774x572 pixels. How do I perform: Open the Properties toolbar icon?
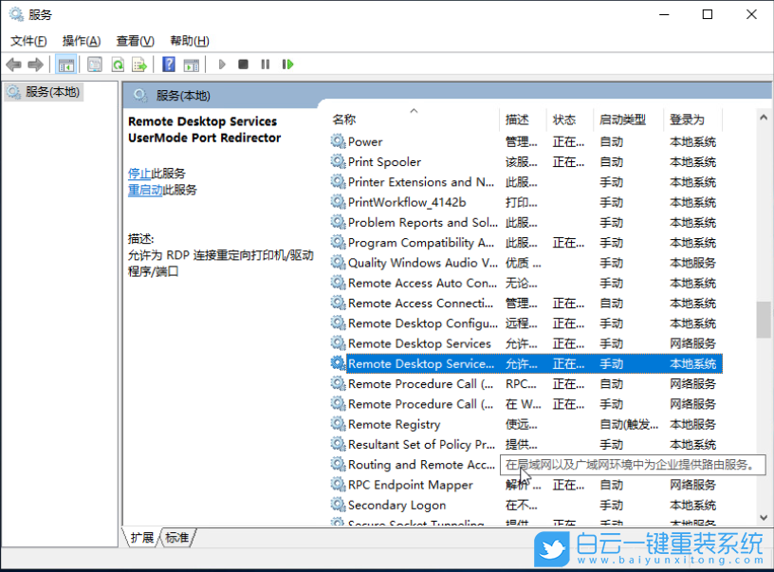coord(95,64)
